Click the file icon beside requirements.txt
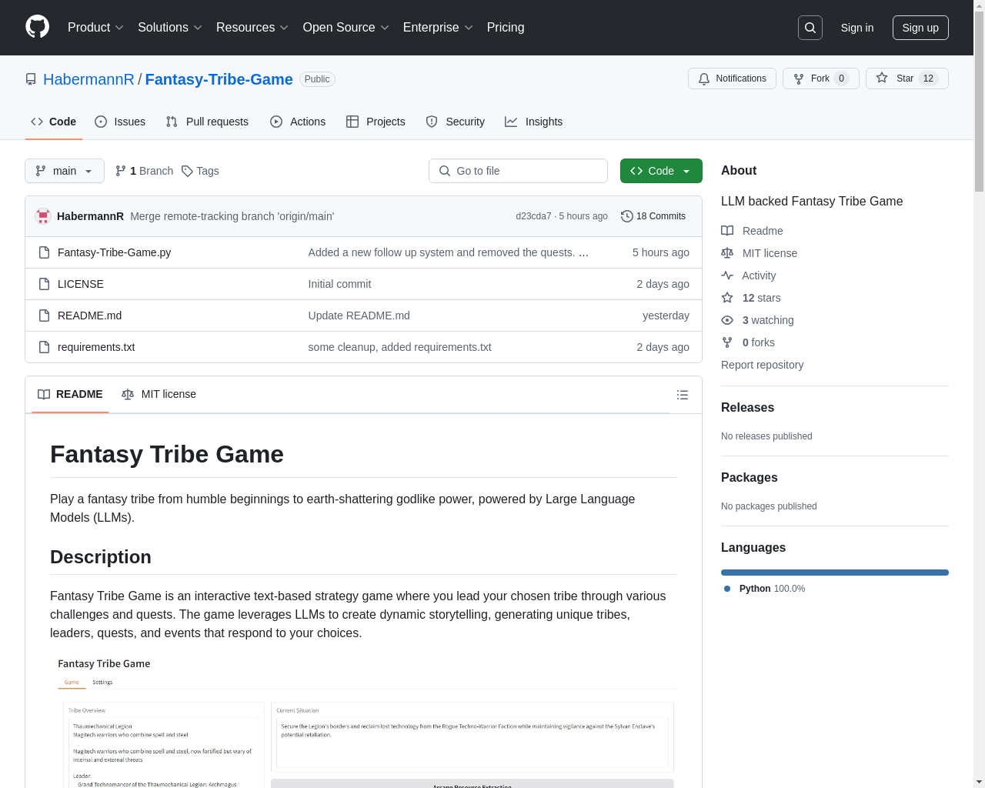 [44, 347]
